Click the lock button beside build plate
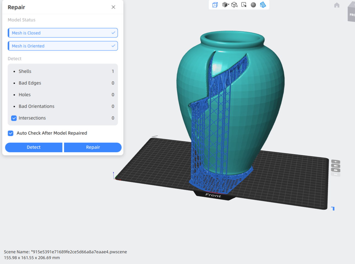The width and height of the screenshot is (355, 264). (x=335, y=170)
